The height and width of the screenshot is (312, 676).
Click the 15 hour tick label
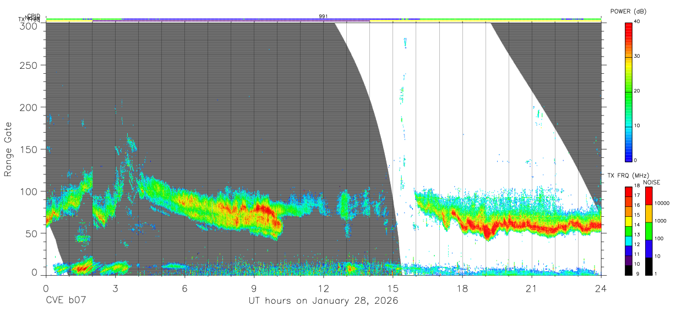click(x=393, y=288)
